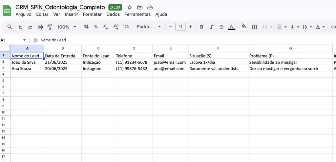Click the print icon

40,27
